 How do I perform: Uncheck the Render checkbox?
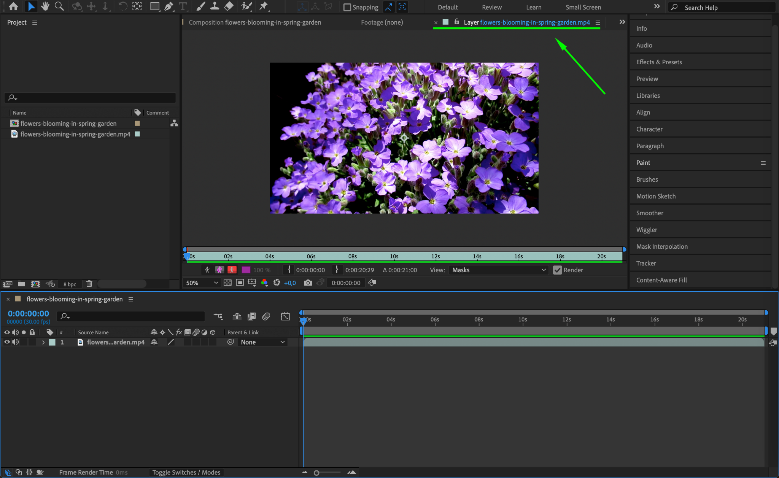(557, 270)
